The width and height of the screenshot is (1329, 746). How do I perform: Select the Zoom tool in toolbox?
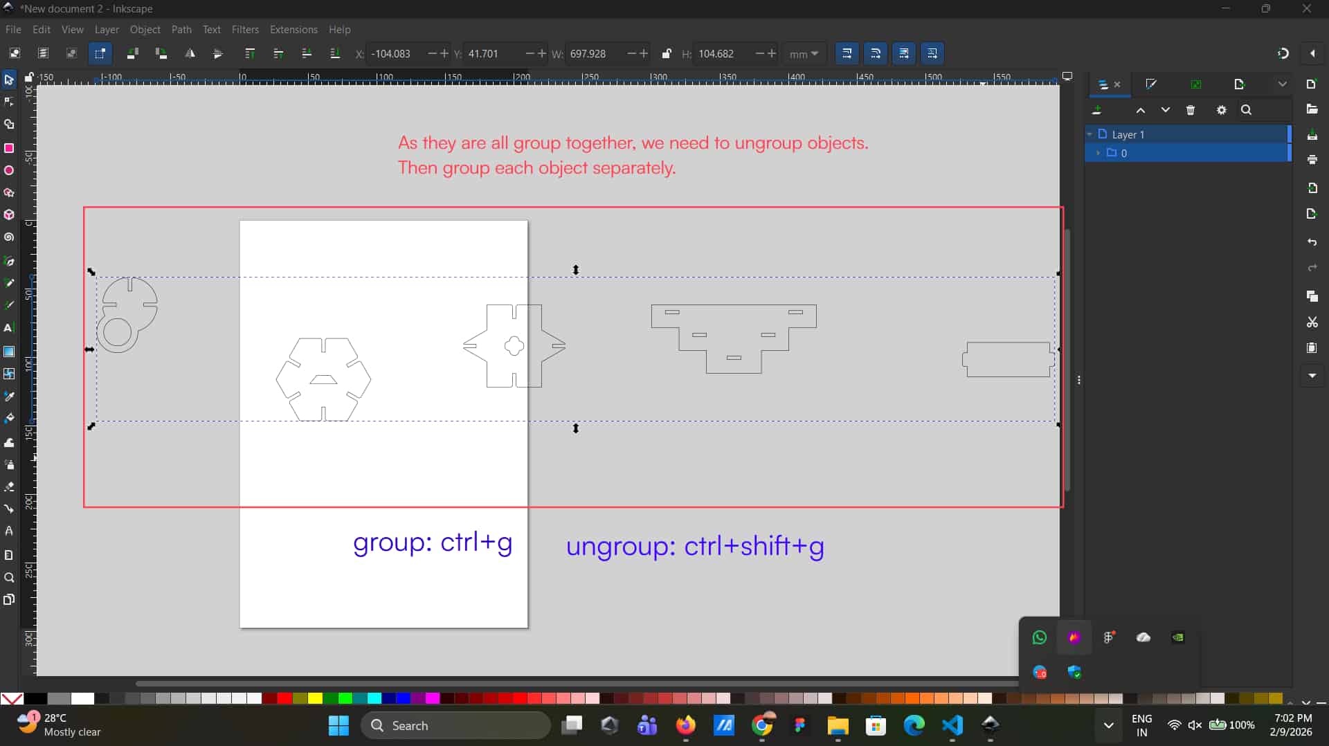pos(9,578)
